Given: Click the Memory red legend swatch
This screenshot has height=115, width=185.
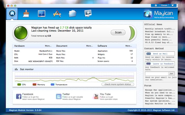Looking at the screenshot, I should (x=34, y=85).
